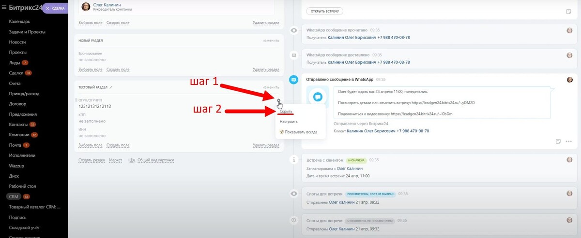
Task: Open Предложения in left sidebar
Action: click(22, 114)
